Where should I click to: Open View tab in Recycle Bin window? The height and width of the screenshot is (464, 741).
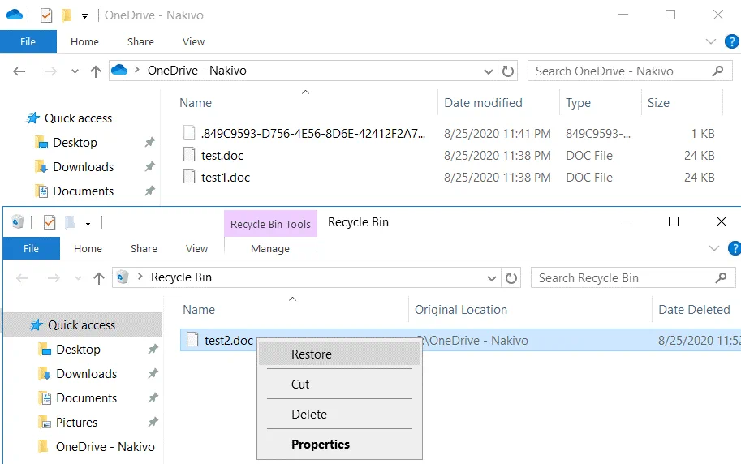pos(196,248)
